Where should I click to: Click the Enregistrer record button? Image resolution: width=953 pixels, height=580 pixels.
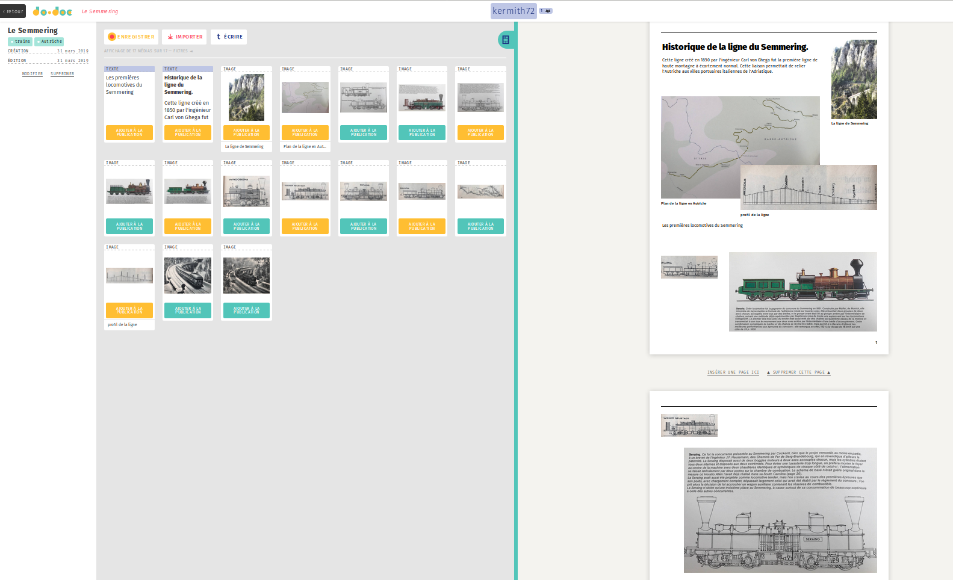pyautogui.click(x=131, y=37)
